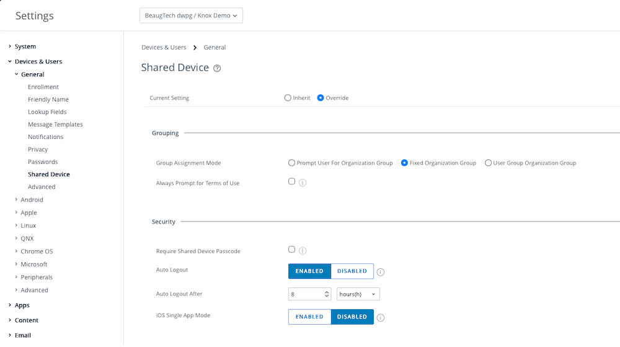Screen dimensions: 620x347
Task: Go to Passwords in the sidebar
Action: click(43, 162)
